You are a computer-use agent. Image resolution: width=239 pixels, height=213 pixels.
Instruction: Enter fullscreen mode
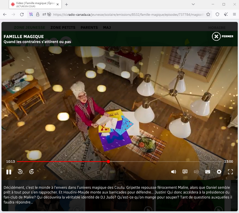[230, 172]
